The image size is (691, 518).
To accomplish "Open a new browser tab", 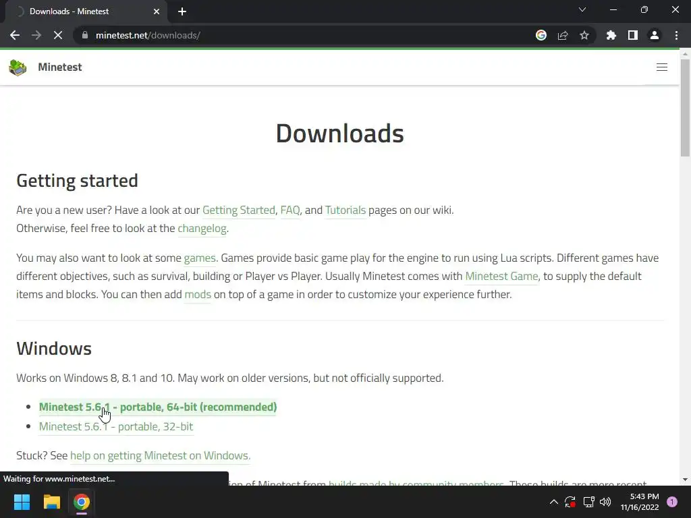I will [x=182, y=11].
